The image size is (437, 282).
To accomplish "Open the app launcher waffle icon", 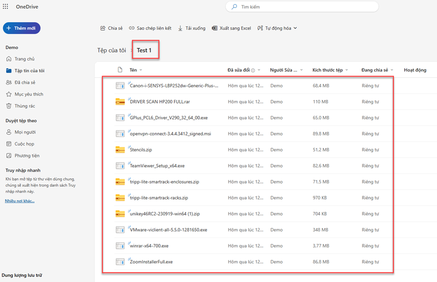I will coord(6,7).
